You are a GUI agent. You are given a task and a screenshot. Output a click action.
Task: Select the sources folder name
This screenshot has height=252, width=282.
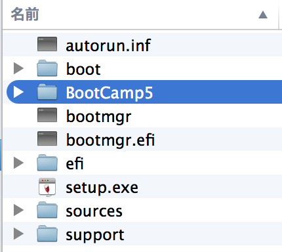tap(94, 211)
